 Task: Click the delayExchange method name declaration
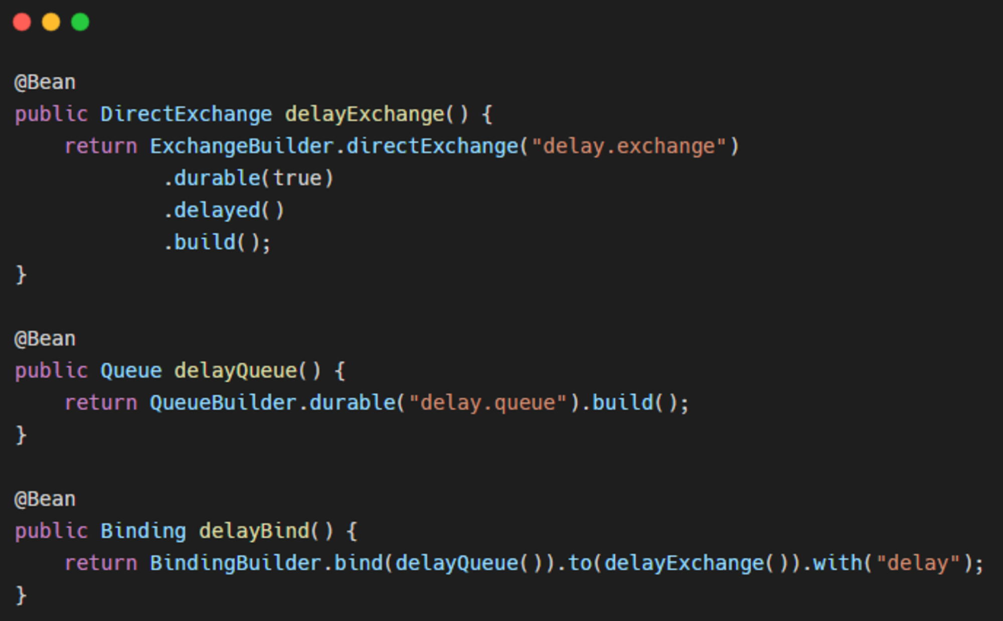point(365,114)
